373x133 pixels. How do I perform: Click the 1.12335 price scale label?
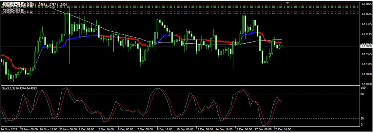(x=367, y=64)
